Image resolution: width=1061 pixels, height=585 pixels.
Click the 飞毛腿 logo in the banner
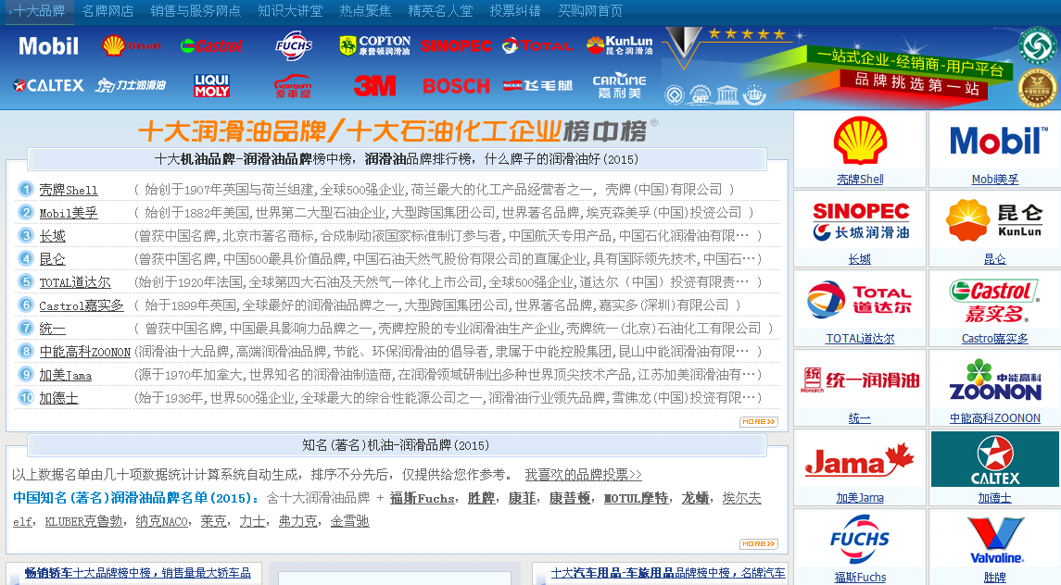(538, 86)
